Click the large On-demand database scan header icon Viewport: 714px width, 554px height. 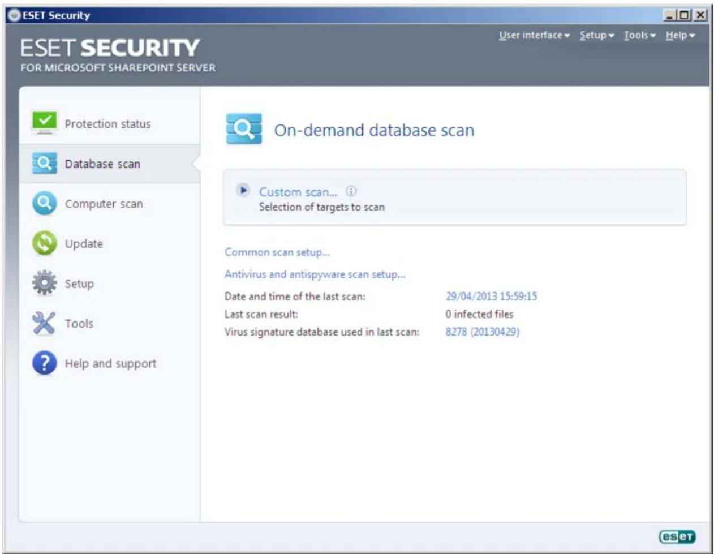tap(244, 129)
